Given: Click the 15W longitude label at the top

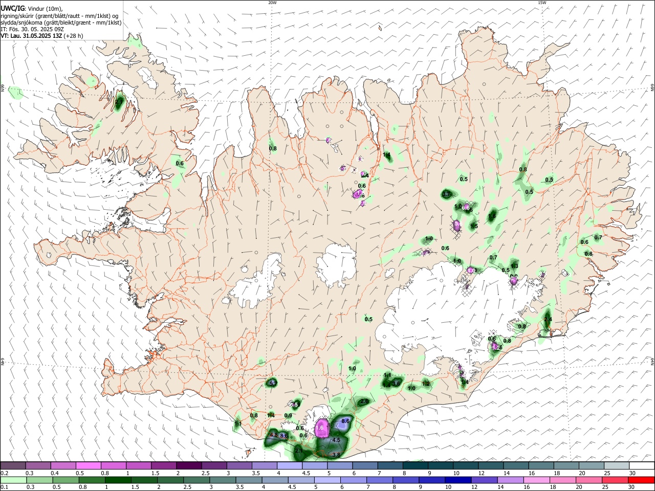Looking at the screenshot, I should [542, 3].
